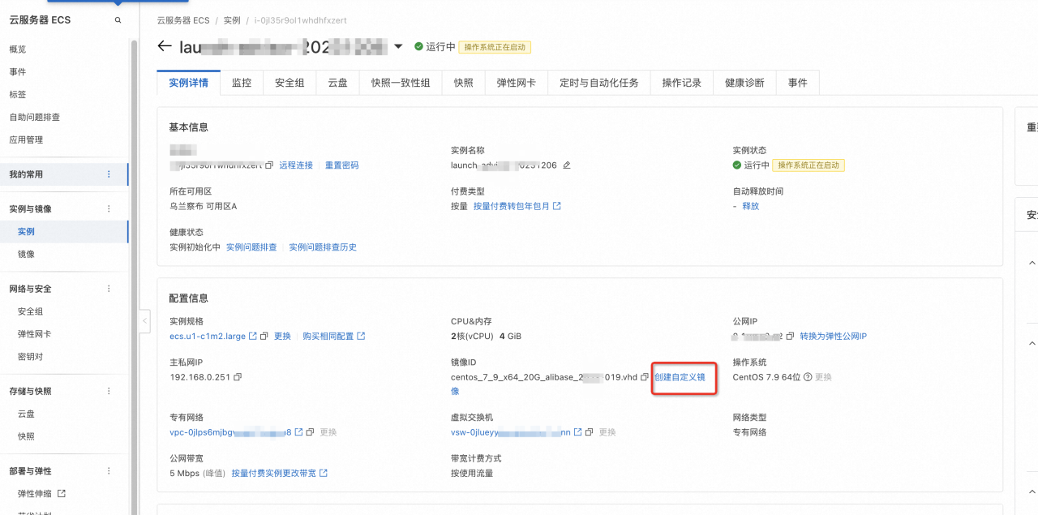Click the three-dot menu beside 我的常用
Image resolution: width=1038 pixels, height=515 pixels.
tap(109, 174)
